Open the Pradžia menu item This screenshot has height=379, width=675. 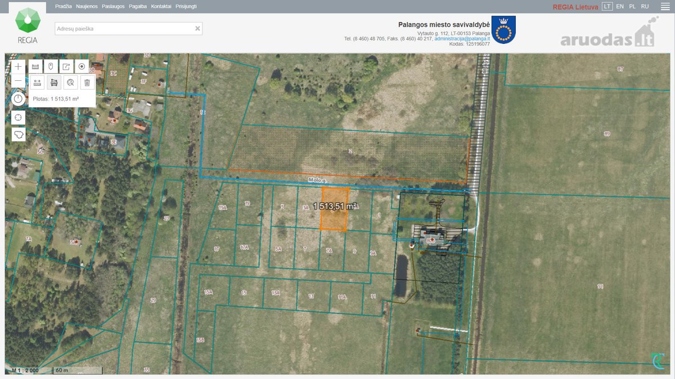pos(64,6)
